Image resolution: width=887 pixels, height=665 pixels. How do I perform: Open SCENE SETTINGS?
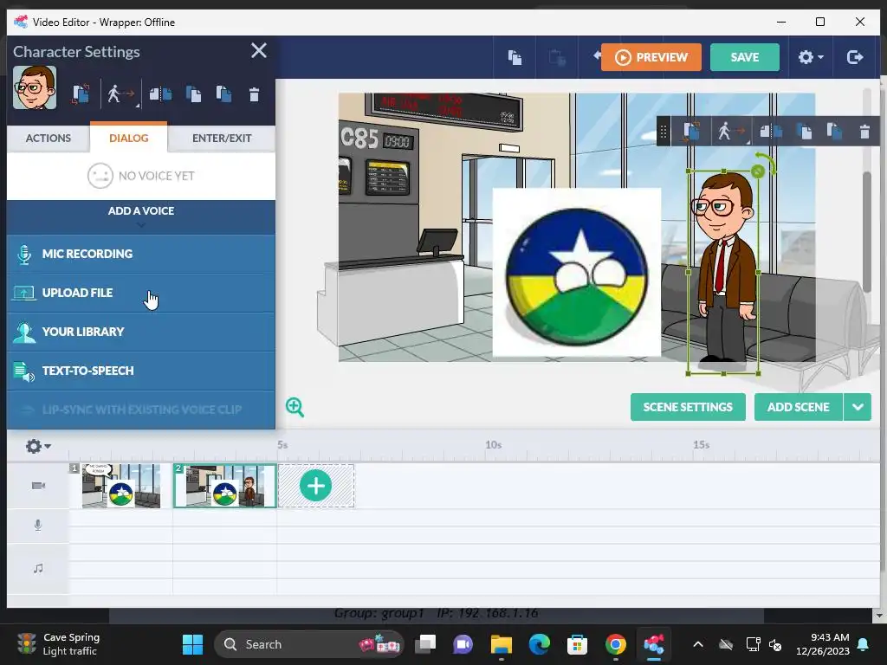(x=688, y=407)
